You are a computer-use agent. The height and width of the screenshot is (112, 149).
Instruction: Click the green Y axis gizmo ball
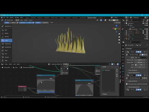pyautogui.click(x=115, y=29)
